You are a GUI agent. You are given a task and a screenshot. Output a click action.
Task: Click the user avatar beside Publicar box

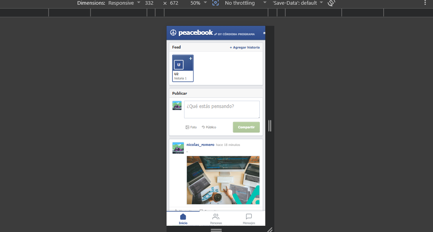pyautogui.click(x=177, y=105)
